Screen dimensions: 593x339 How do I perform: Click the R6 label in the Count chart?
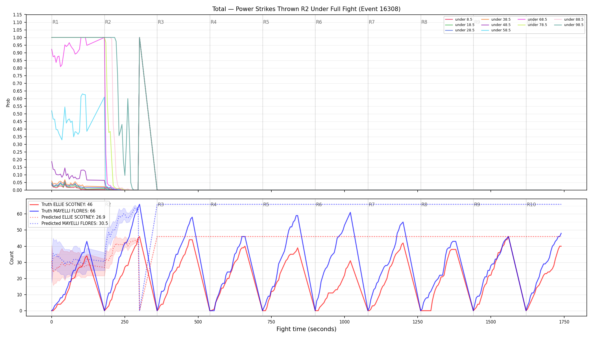pyautogui.click(x=319, y=205)
